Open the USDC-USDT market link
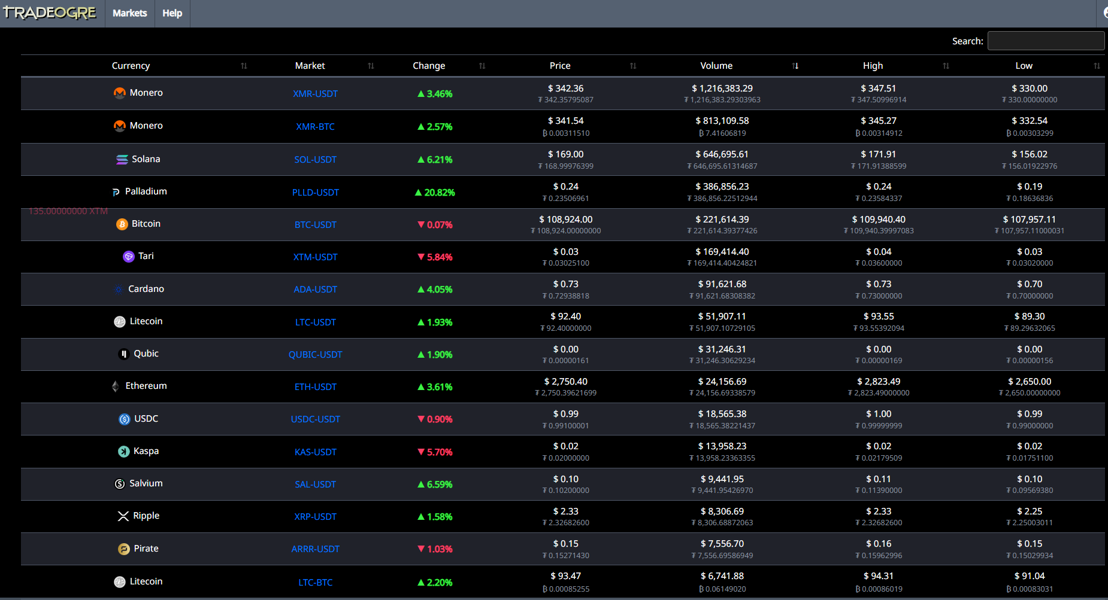 [x=316, y=419]
